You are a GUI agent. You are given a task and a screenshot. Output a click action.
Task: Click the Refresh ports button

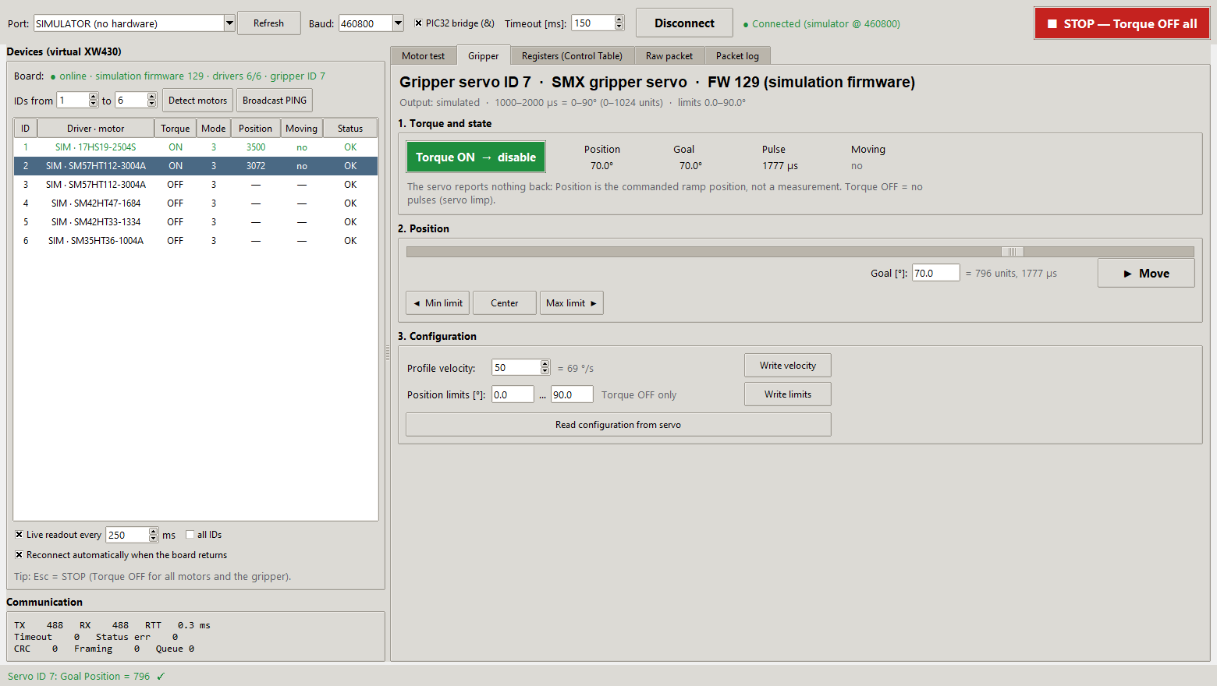(x=268, y=23)
